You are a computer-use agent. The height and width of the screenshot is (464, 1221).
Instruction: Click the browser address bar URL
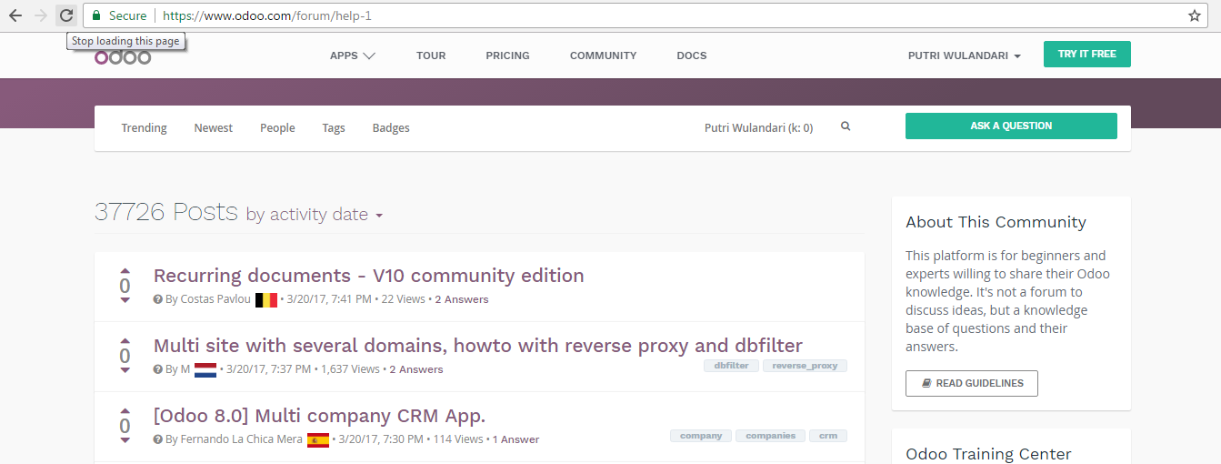tap(267, 15)
